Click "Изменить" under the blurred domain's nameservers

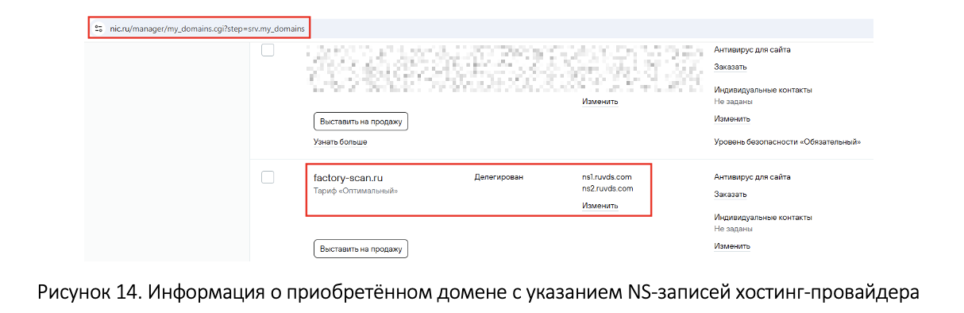pyautogui.click(x=600, y=102)
